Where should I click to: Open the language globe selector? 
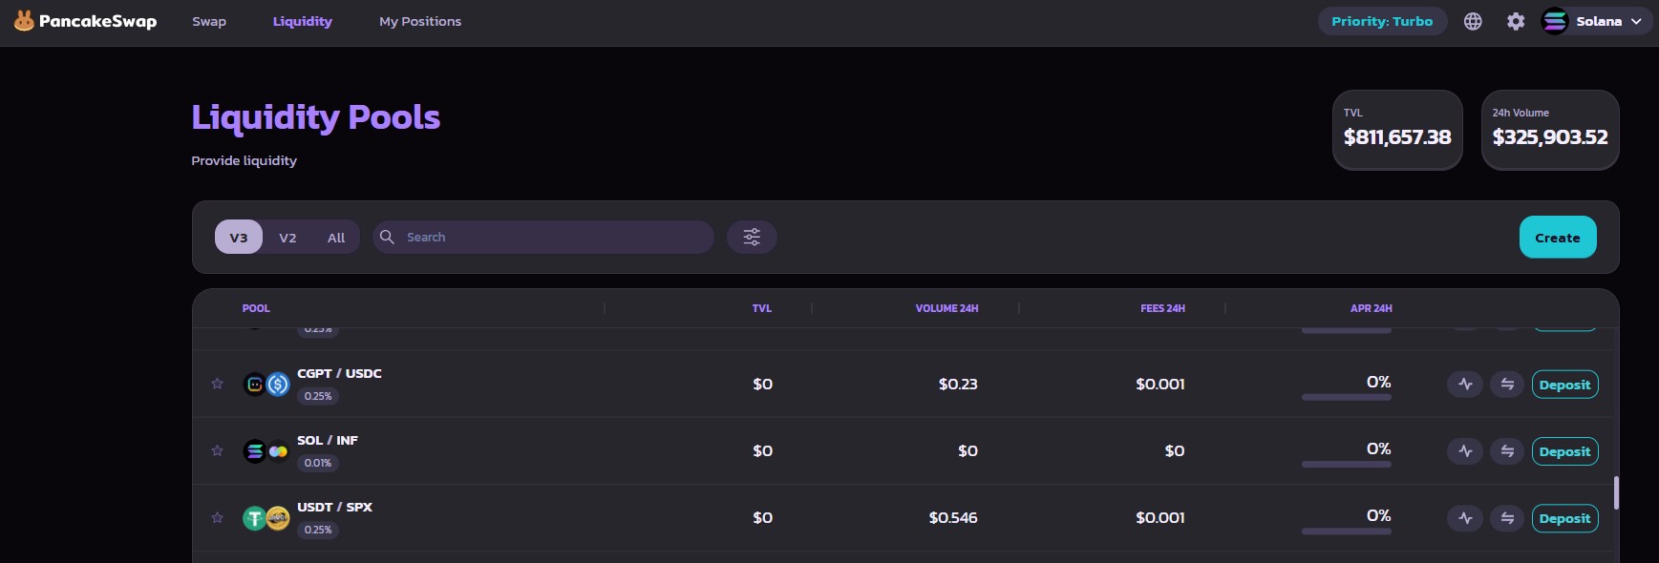1473,21
